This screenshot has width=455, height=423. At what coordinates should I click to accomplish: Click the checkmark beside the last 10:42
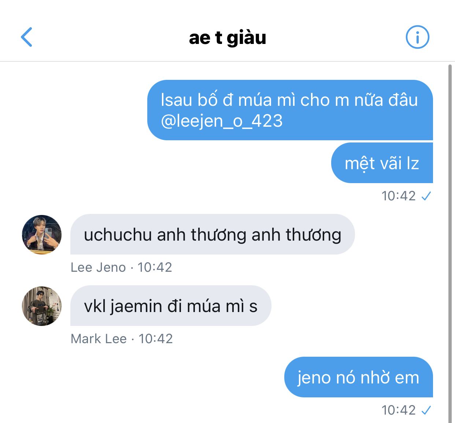(426, 410)
